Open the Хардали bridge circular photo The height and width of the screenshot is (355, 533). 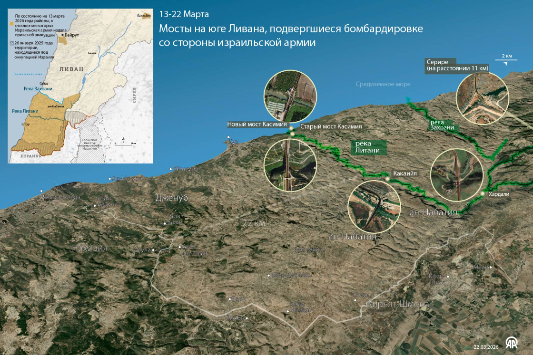tap(457, 174)
